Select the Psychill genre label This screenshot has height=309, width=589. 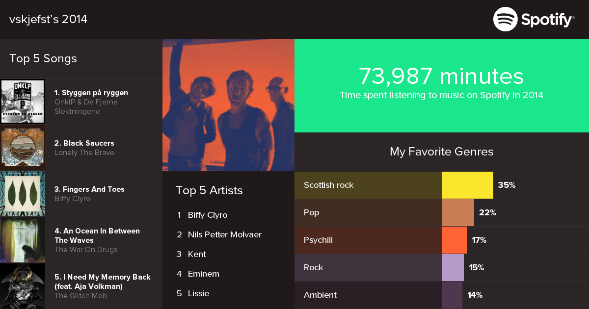point(318,240)
